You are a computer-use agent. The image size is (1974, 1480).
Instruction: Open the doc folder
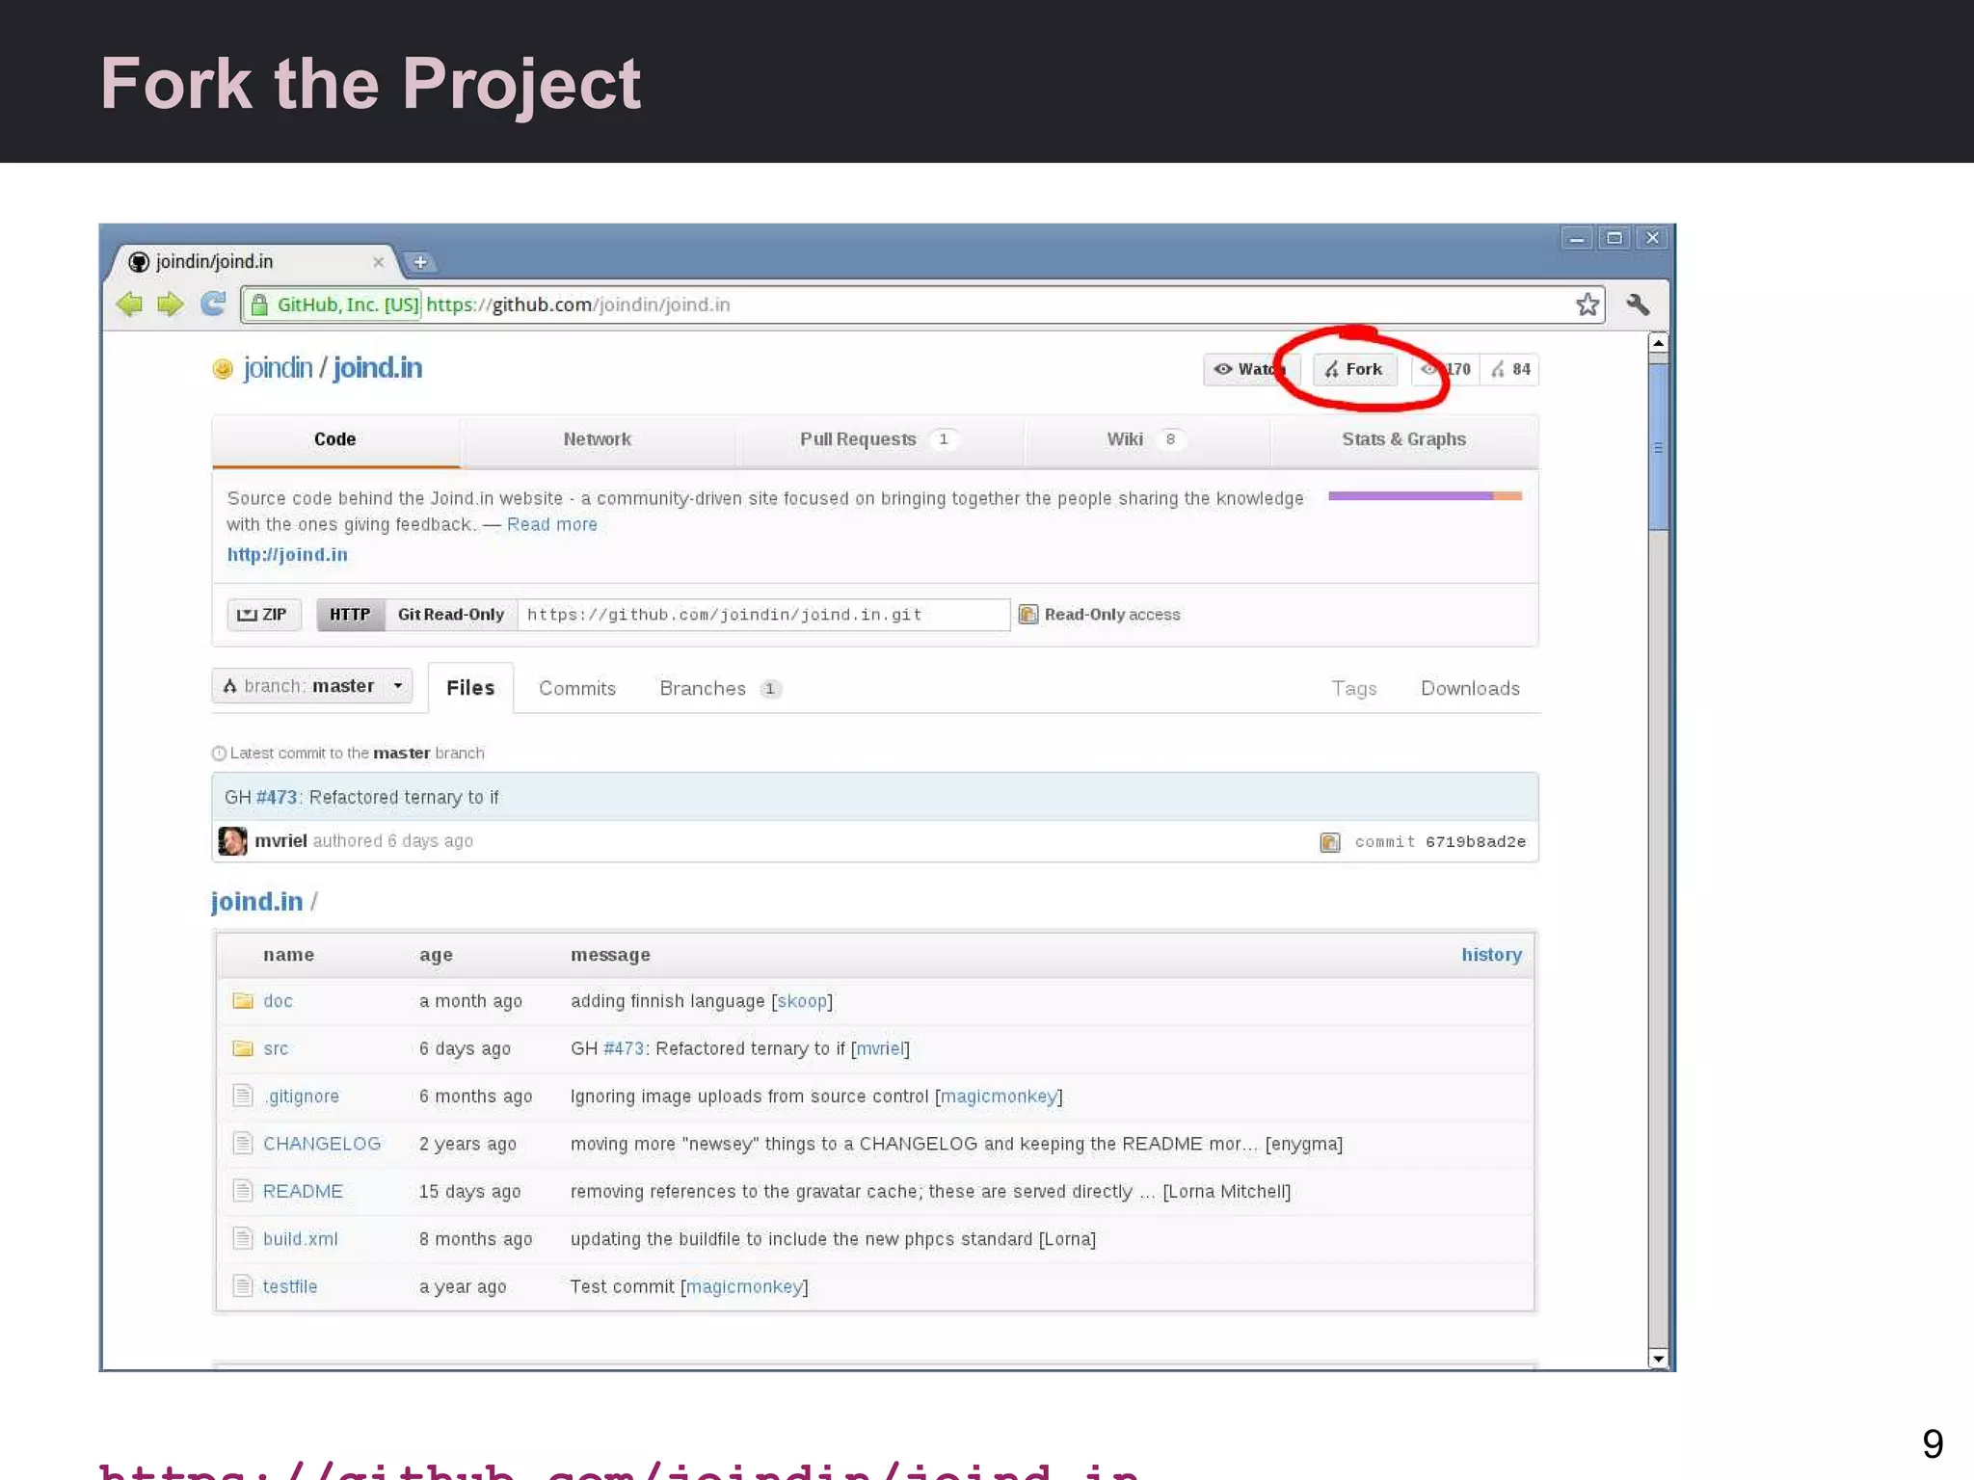click(x=278, y=1001)
